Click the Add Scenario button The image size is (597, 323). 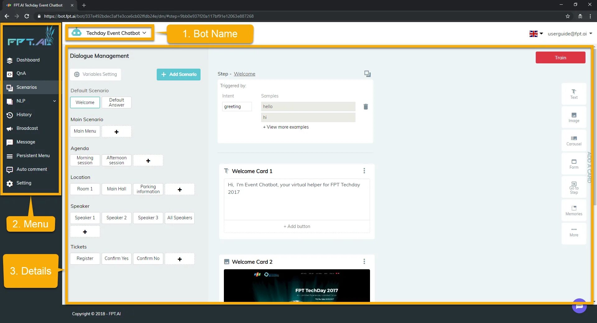tap(178, 74)
